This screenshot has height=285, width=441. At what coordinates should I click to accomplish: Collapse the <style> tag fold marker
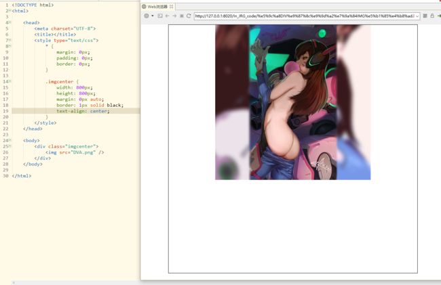click(x=9, y=40)
